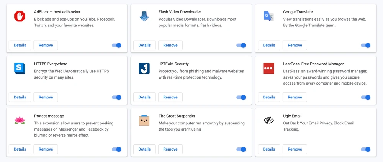Click the AdBlock red stop-hand icon
Screen dimensions: 383x162
click(20, 16)
